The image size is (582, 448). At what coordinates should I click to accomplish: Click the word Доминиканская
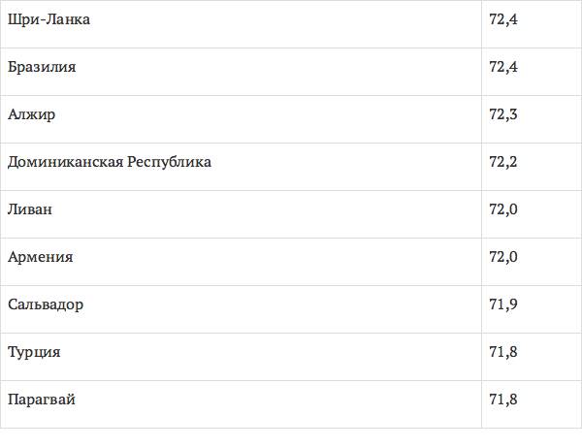65,162
